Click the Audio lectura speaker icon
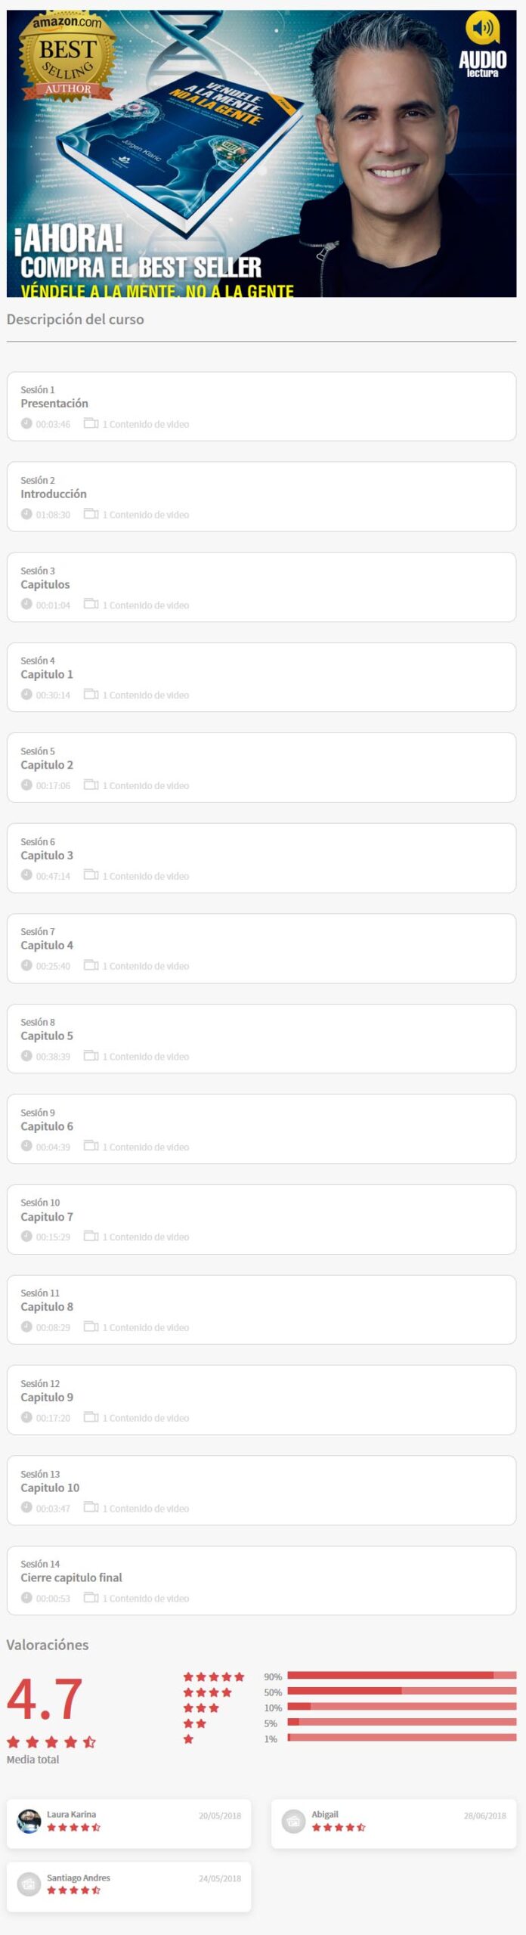This screenshot has width=526, height=1935. 482,29
